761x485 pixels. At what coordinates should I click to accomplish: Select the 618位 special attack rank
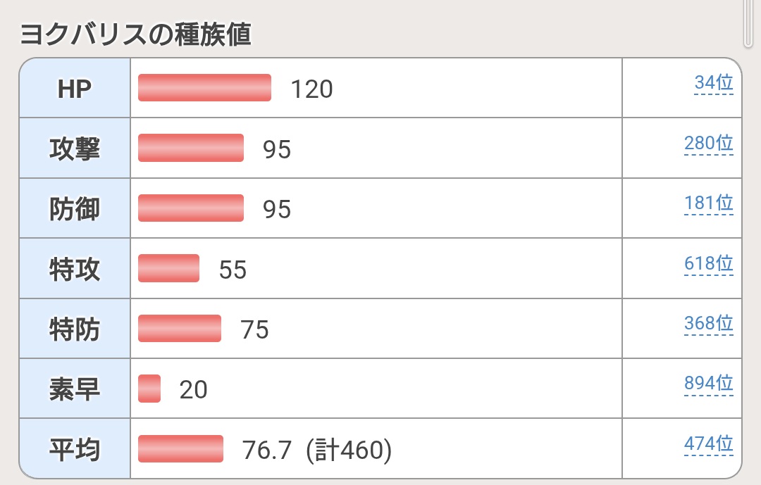[x=708, y=265]
